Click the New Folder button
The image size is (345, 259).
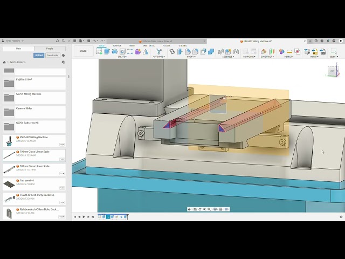pyautogui.click(x=53, y=55)
